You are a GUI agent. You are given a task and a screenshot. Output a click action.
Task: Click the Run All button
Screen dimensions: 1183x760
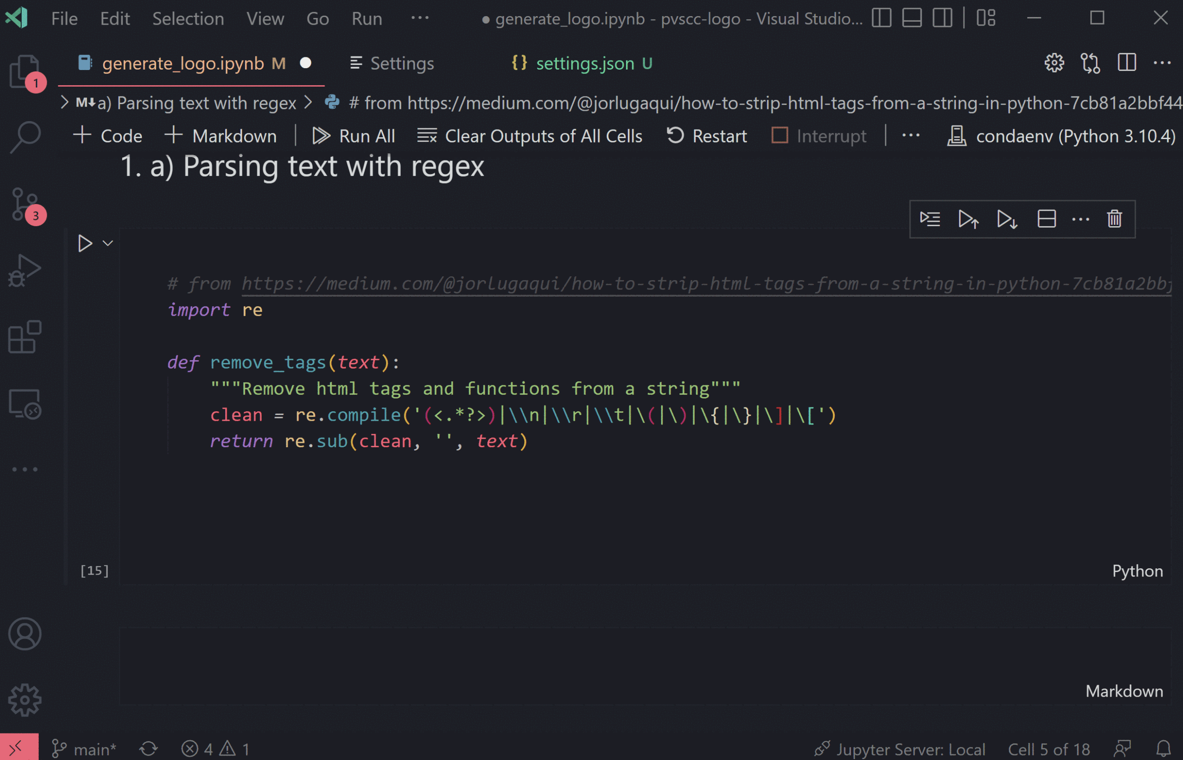click(x=354, y=136)
